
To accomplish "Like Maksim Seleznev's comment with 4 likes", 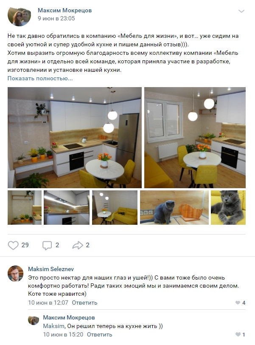I will [238, 303].
